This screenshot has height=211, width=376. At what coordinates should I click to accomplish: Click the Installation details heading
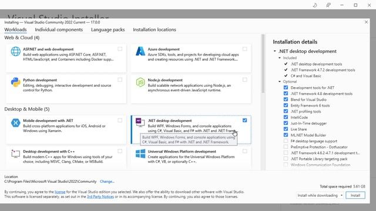(295, 42)
